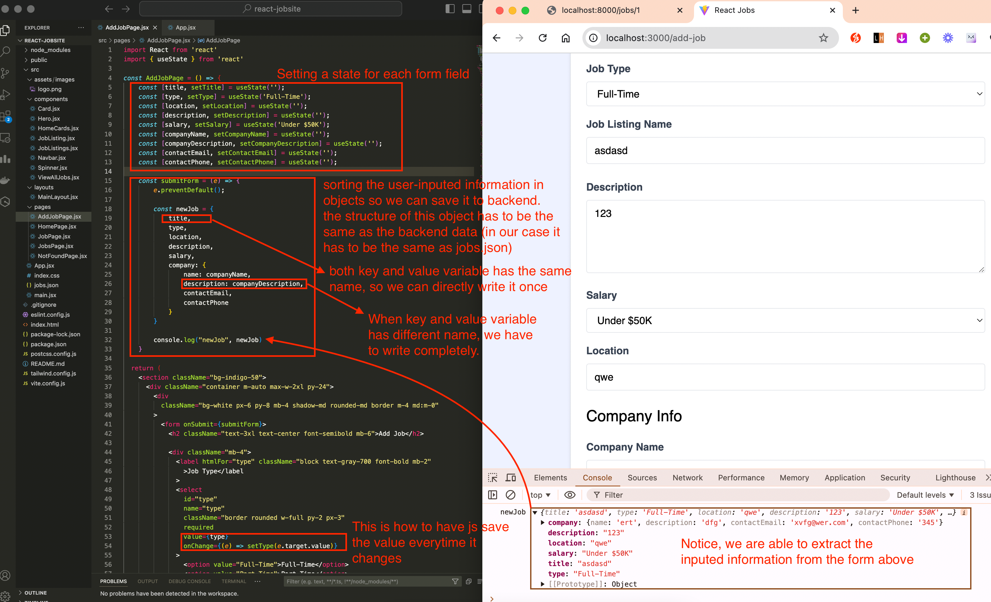This screenshot has height=602, width=991.
Task: Click the red lightning bolt browser extension
Action: click(x=855, y=38)
